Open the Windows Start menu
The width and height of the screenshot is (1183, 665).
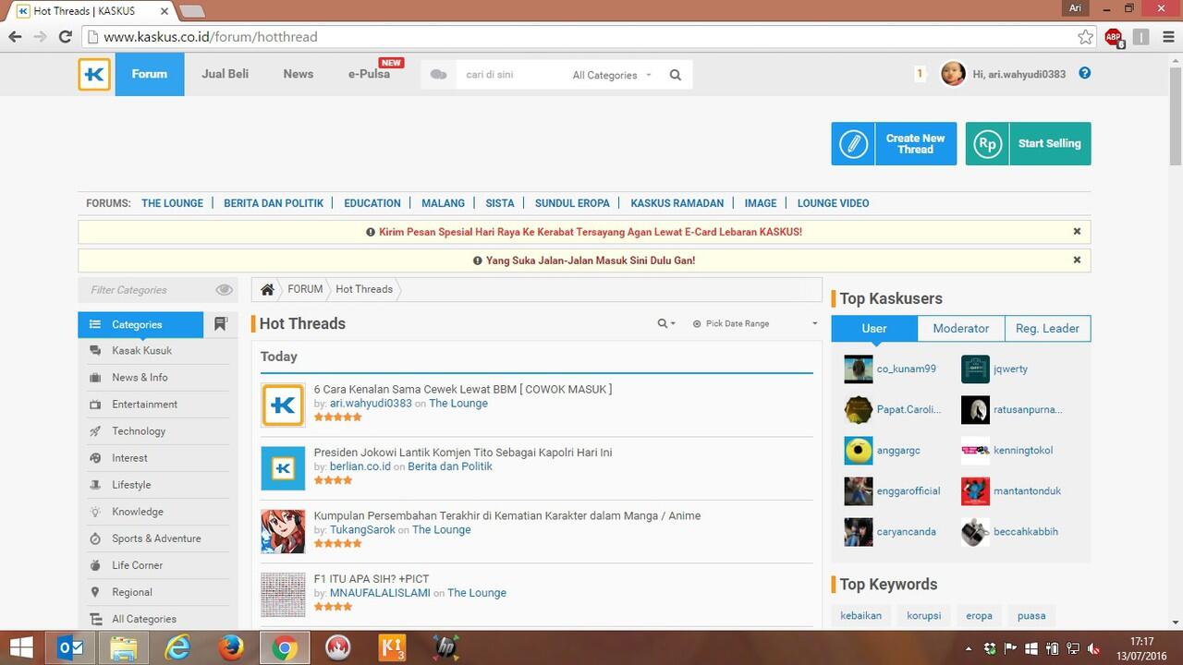click(x=20, y=647)
